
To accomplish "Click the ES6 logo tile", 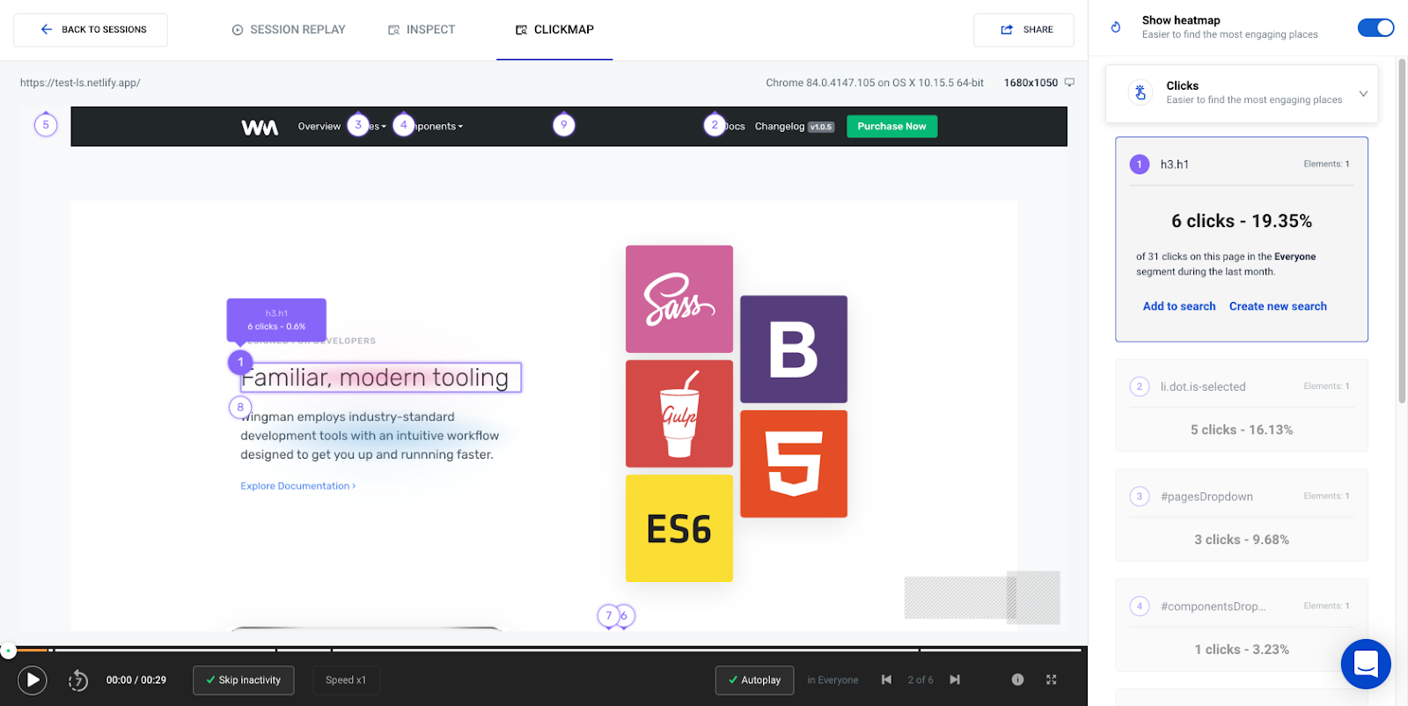I will click(679, 528).
